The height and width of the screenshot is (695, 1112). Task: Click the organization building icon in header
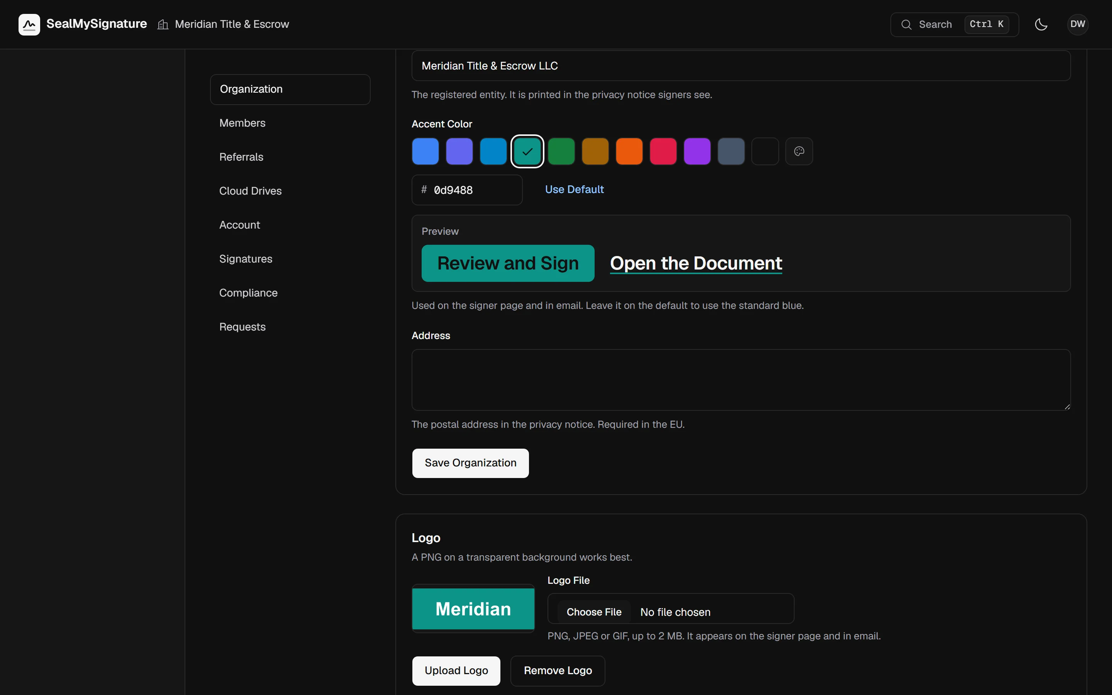pyautogui.click(x=163, y=24)
